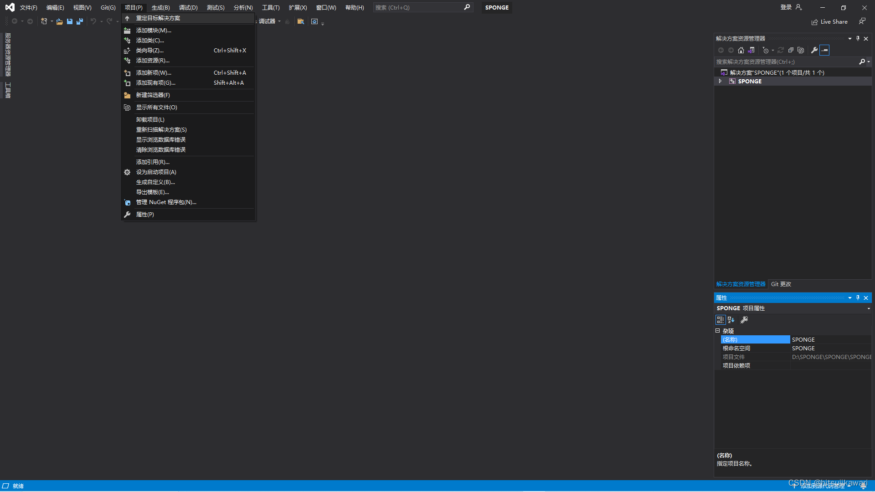Click the Live Share icon
This screenshot has width=875, height=492.
pos(814,22)
